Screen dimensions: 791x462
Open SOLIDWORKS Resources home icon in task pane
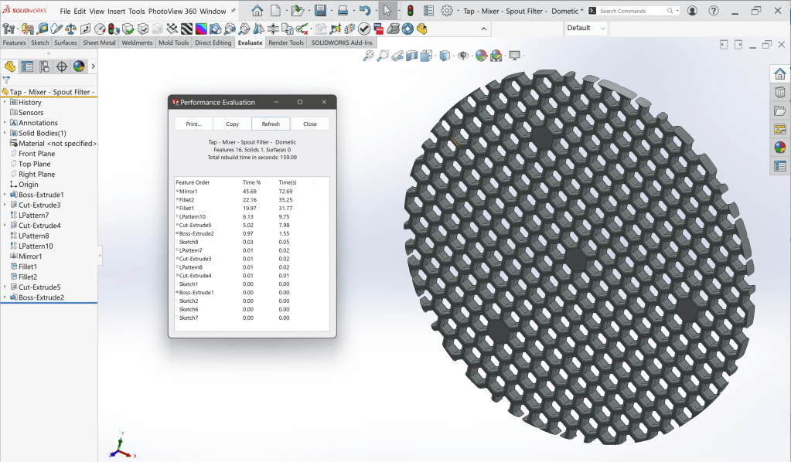click(x=779, y=75)
